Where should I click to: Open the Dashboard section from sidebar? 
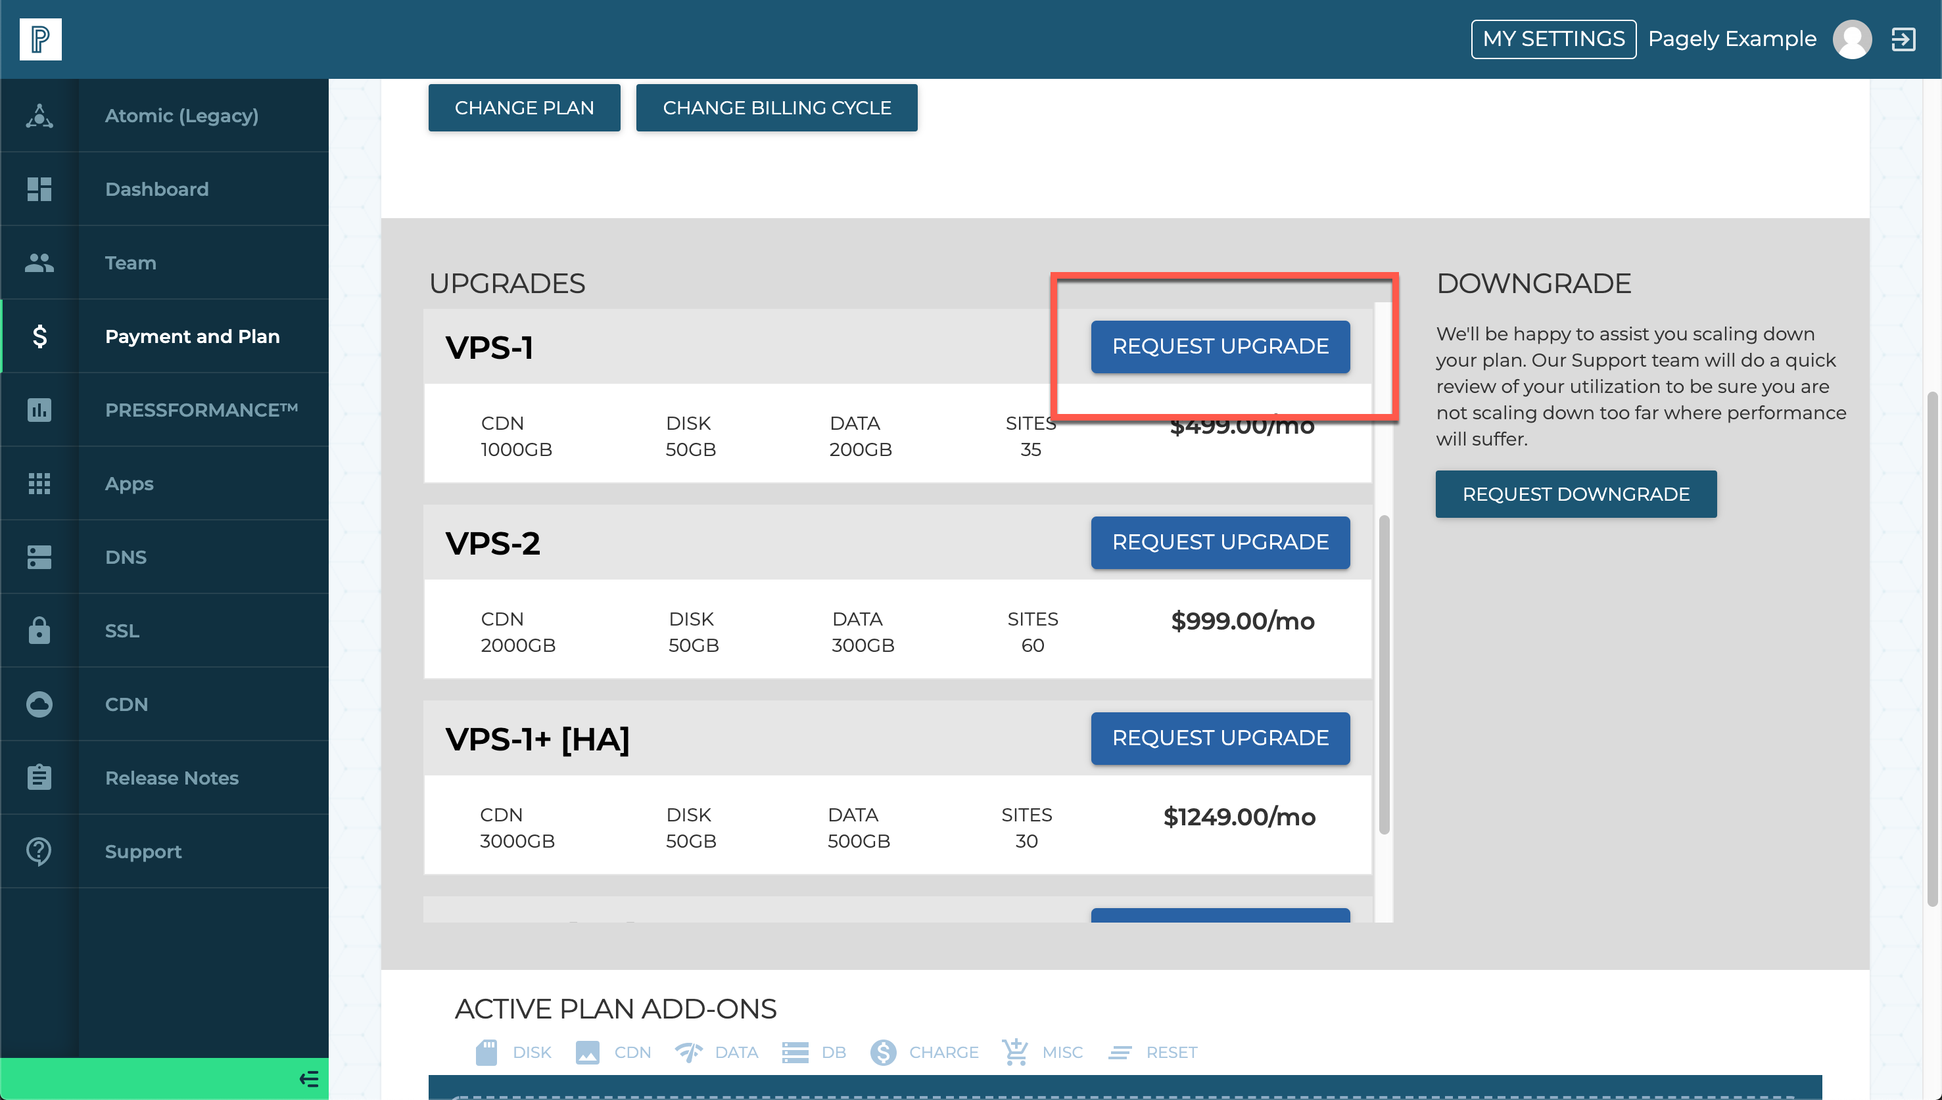pos(39,190)
